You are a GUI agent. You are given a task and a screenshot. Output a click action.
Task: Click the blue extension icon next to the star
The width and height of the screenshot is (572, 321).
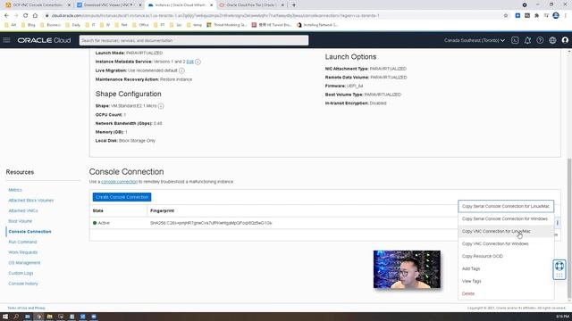(517, 16)
